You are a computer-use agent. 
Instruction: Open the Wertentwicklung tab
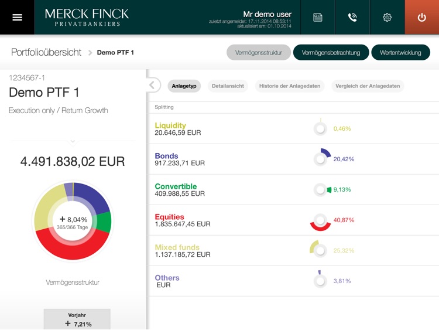tap(400, 53)
